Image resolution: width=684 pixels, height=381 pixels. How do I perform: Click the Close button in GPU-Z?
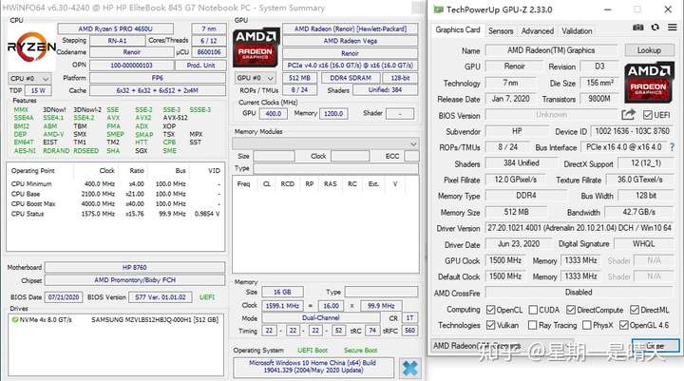(x=655, y=346)
